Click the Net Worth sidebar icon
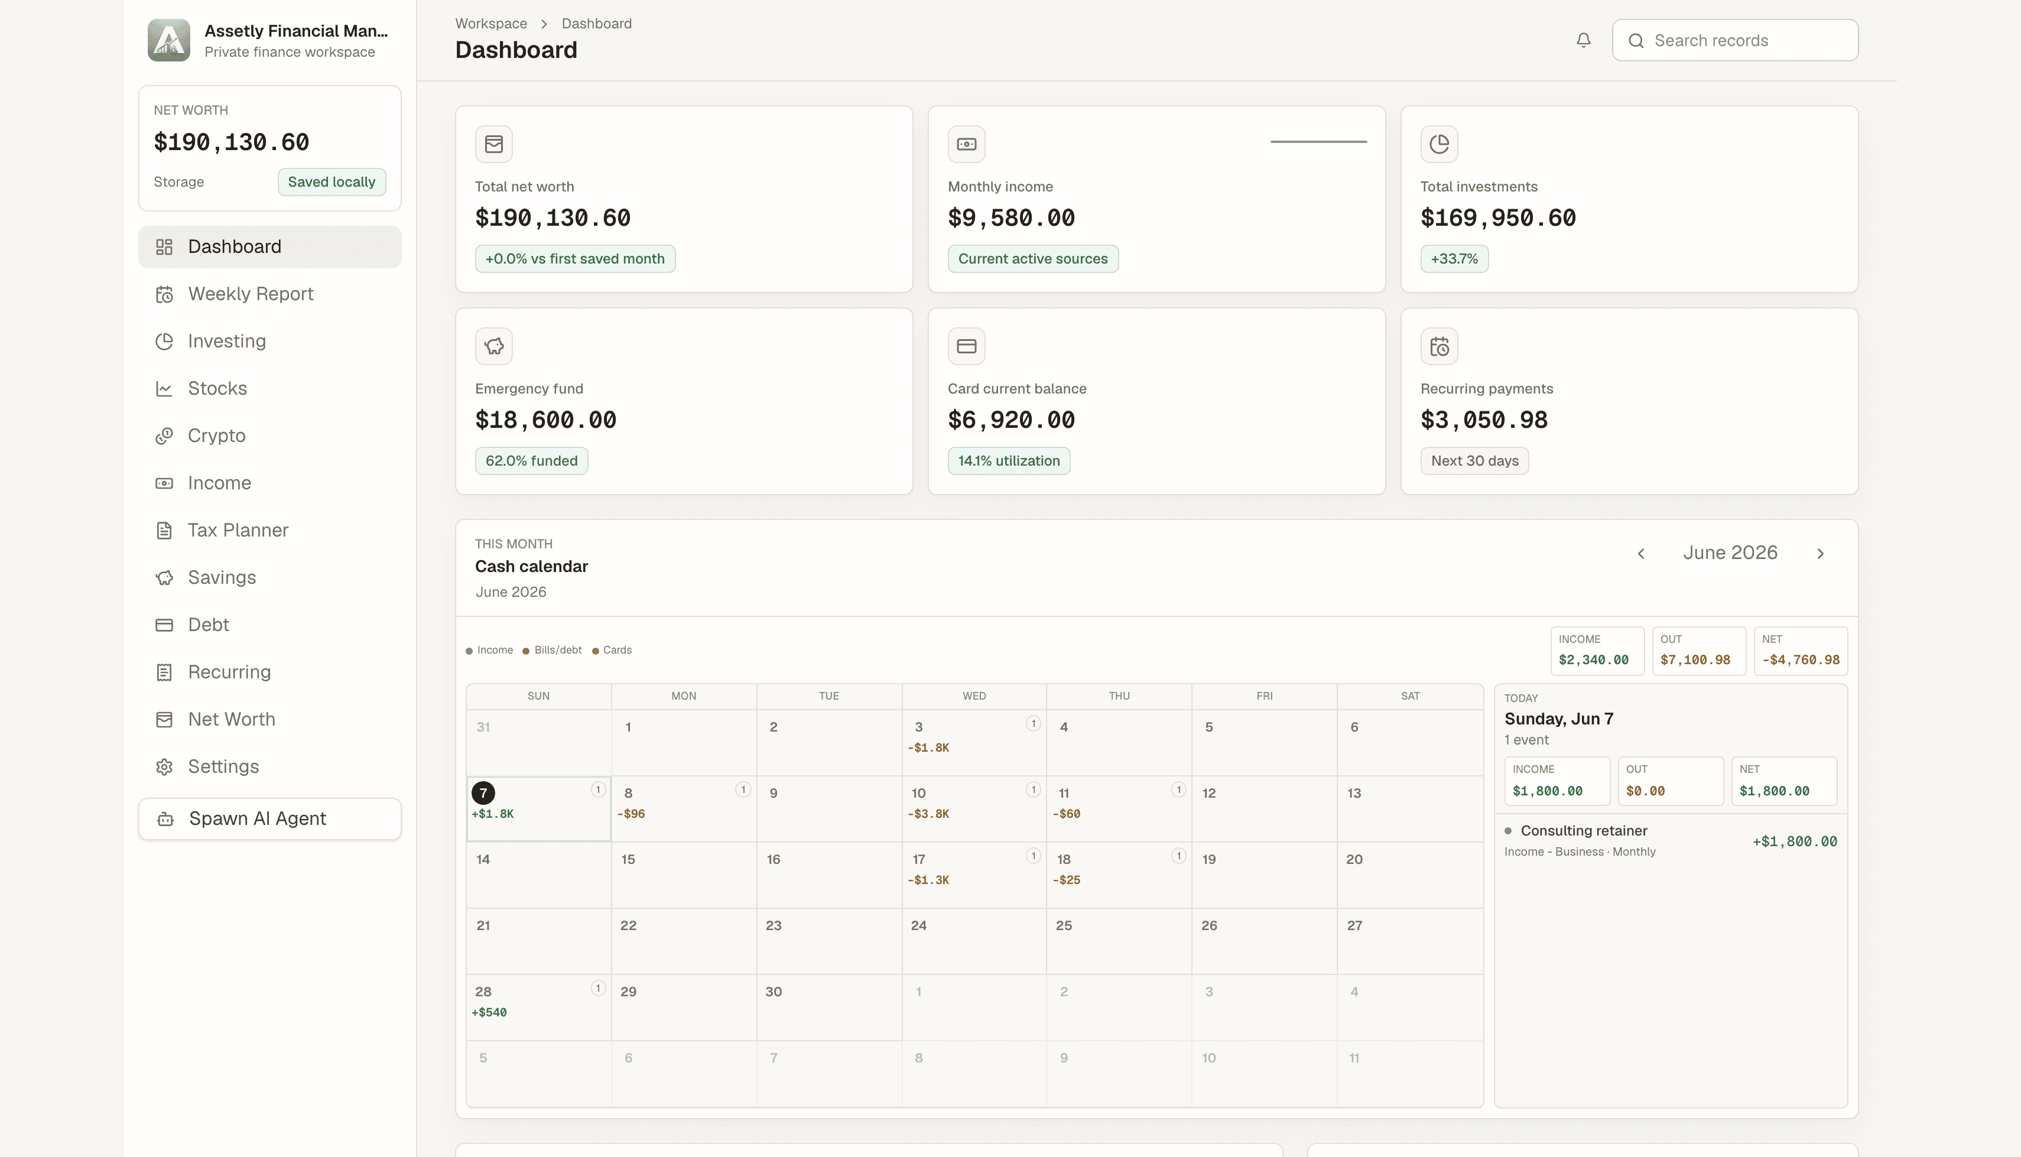 (x=164, y=720)
